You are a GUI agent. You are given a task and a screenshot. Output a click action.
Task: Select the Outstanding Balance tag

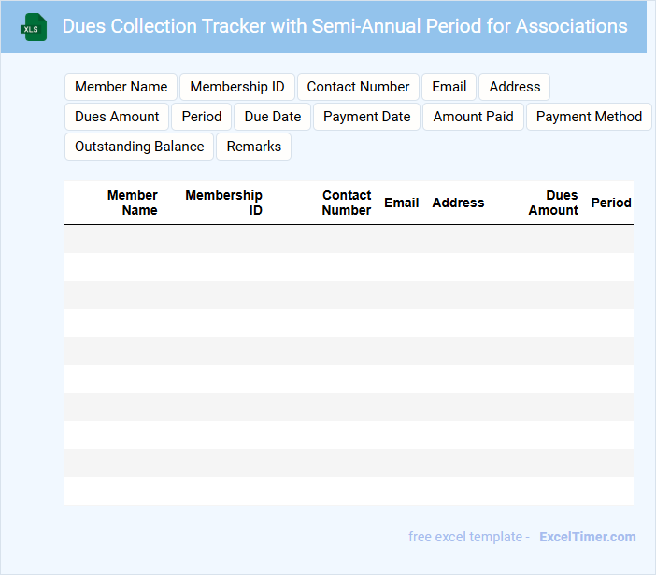tap(139, 147)
